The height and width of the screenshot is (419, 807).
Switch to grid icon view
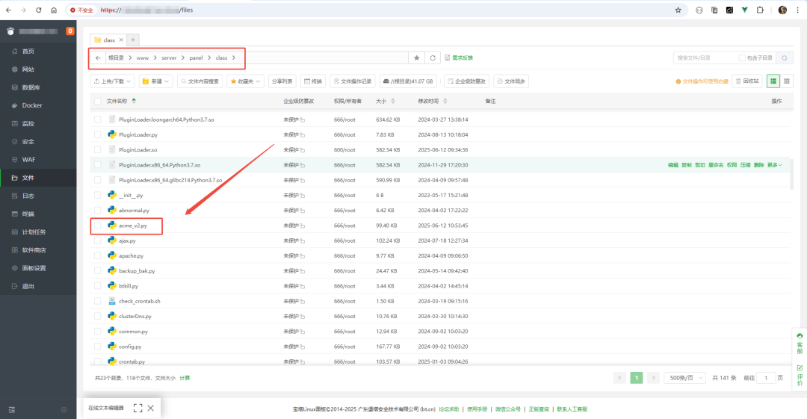click(x=786, y=81)
